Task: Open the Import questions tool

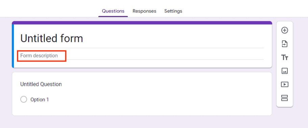Action: click(285, 44)
